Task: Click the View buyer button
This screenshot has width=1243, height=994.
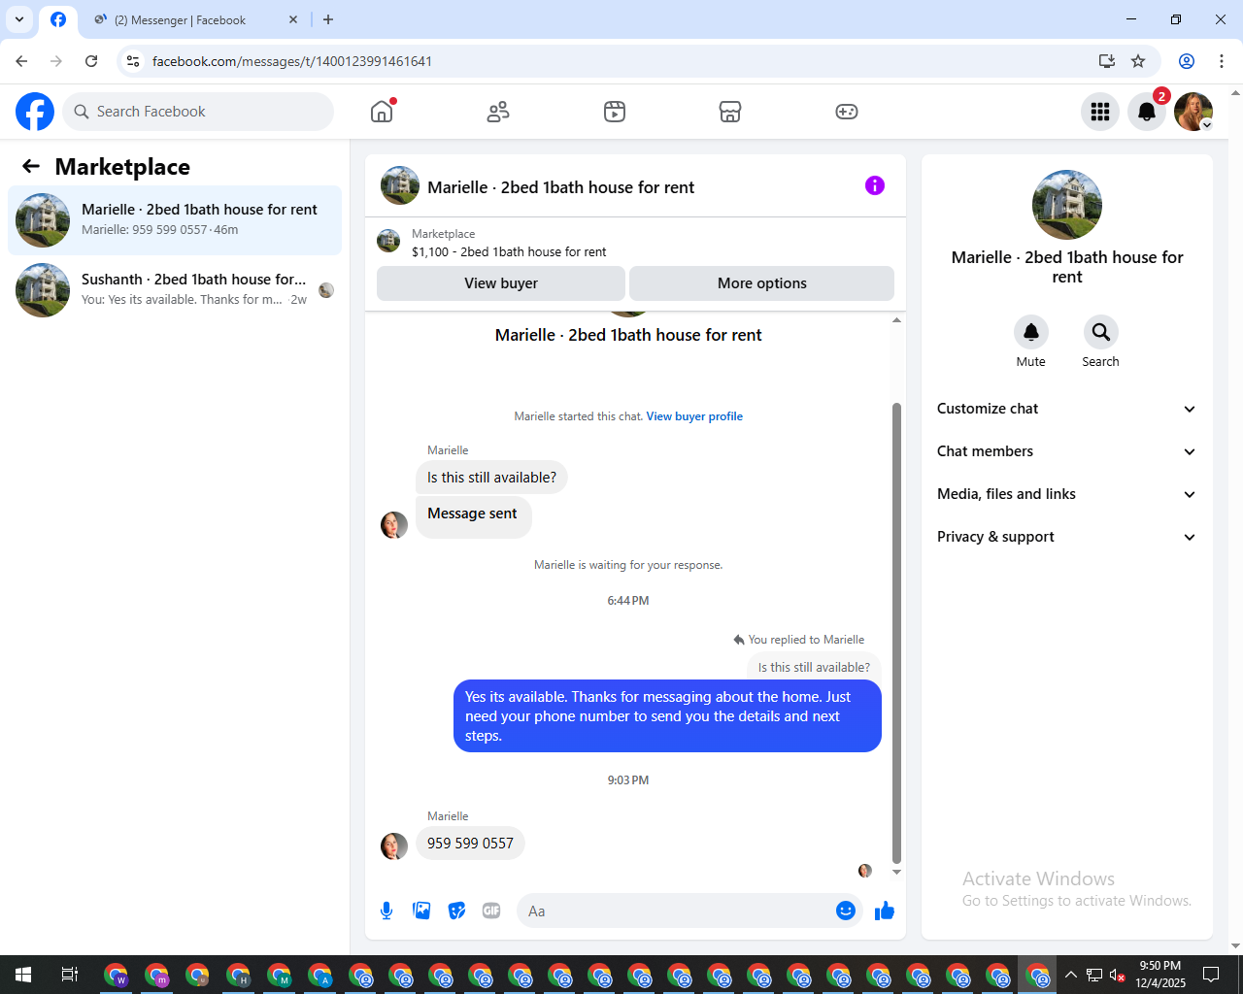Action: [501, 283]
